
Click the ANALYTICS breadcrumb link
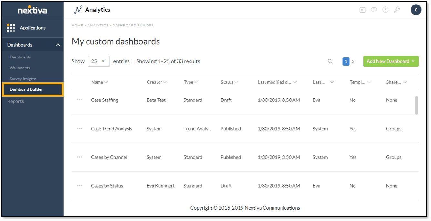pyautogui.click(x=98, y=25)
